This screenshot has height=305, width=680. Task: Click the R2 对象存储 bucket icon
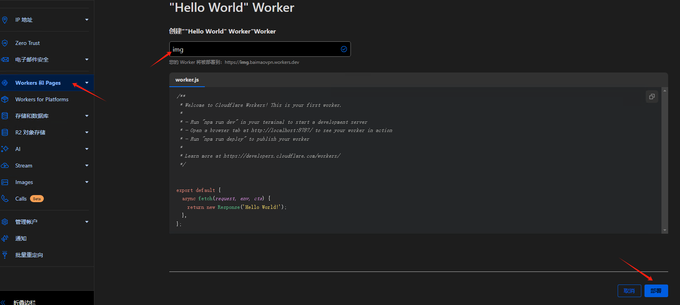tap(5, 132)
